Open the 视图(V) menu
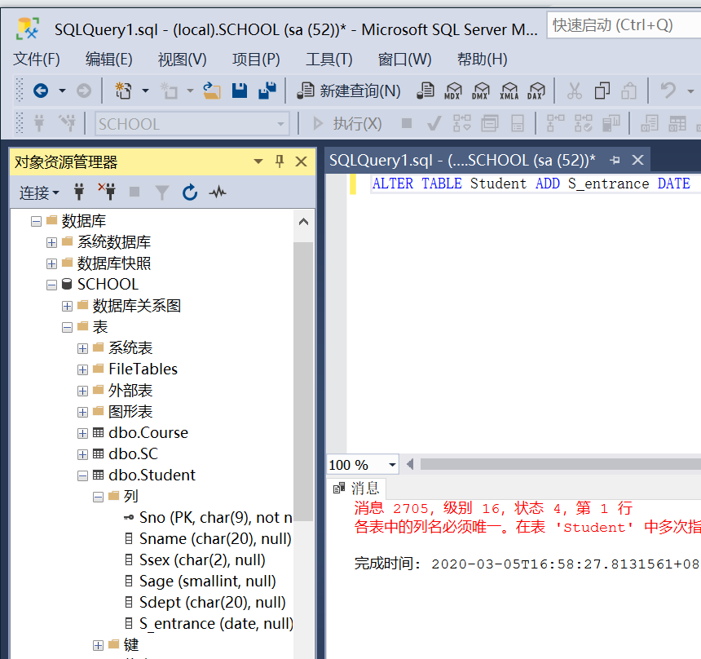 [183, 59]
